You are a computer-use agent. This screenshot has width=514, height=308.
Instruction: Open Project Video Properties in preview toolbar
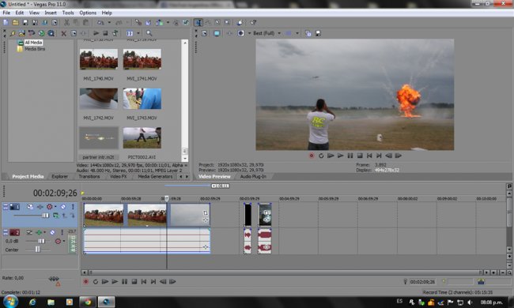pos(204,33)
